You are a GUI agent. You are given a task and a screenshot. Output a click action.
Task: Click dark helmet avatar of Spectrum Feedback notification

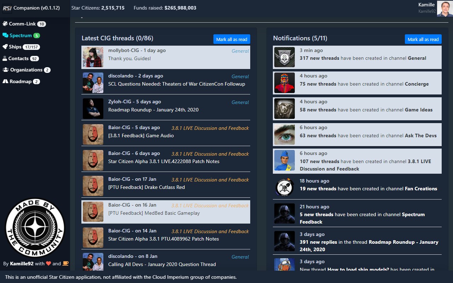pos(285,213)
